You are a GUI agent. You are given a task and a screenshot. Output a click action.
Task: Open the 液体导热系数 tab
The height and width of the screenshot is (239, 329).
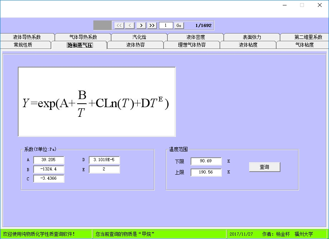tap(27, 37)
